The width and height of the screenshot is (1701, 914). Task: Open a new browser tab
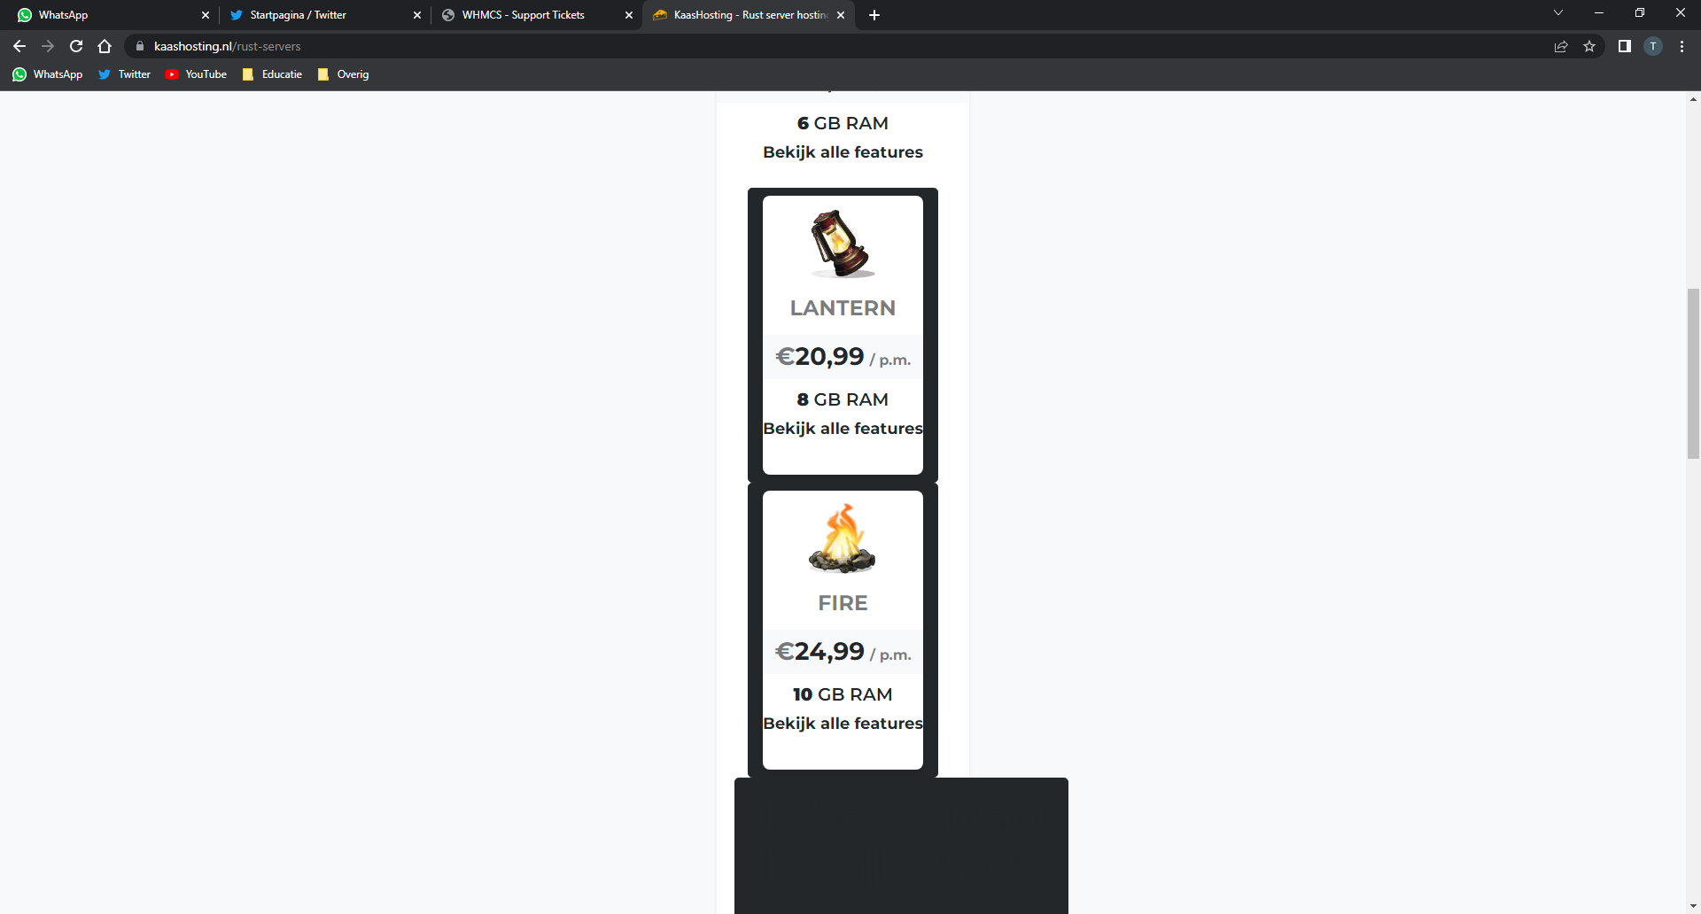[x=874, y=15]
